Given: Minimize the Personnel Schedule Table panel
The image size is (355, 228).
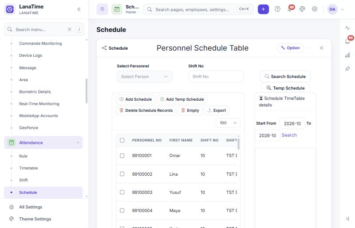Looking at the screenshot, I should pyautogui.click(x=309, y=48).
